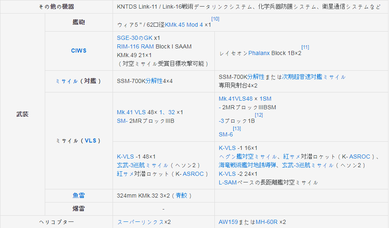Click footnote reference [10]
389x228 pixels.
(x=215, y=19)
